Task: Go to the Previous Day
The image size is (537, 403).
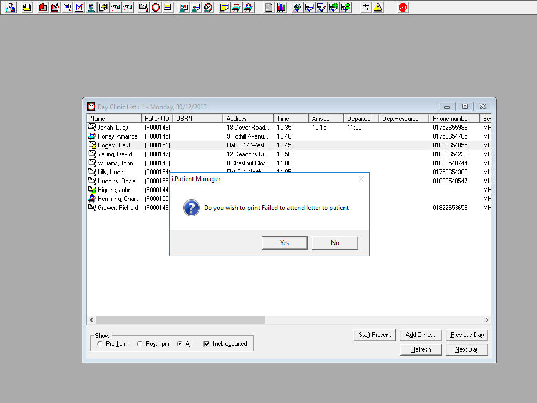Action: pyautogui.click(x=467, y=335)
